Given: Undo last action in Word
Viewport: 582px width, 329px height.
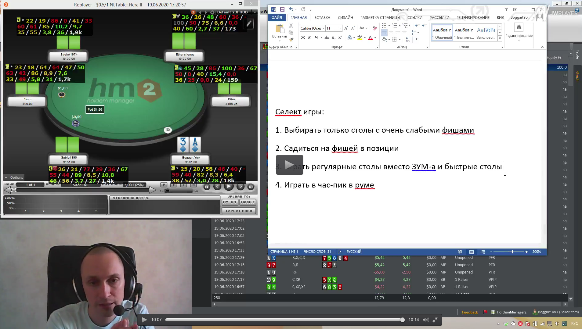Looking at the screenshot, I should pos(291,9).
